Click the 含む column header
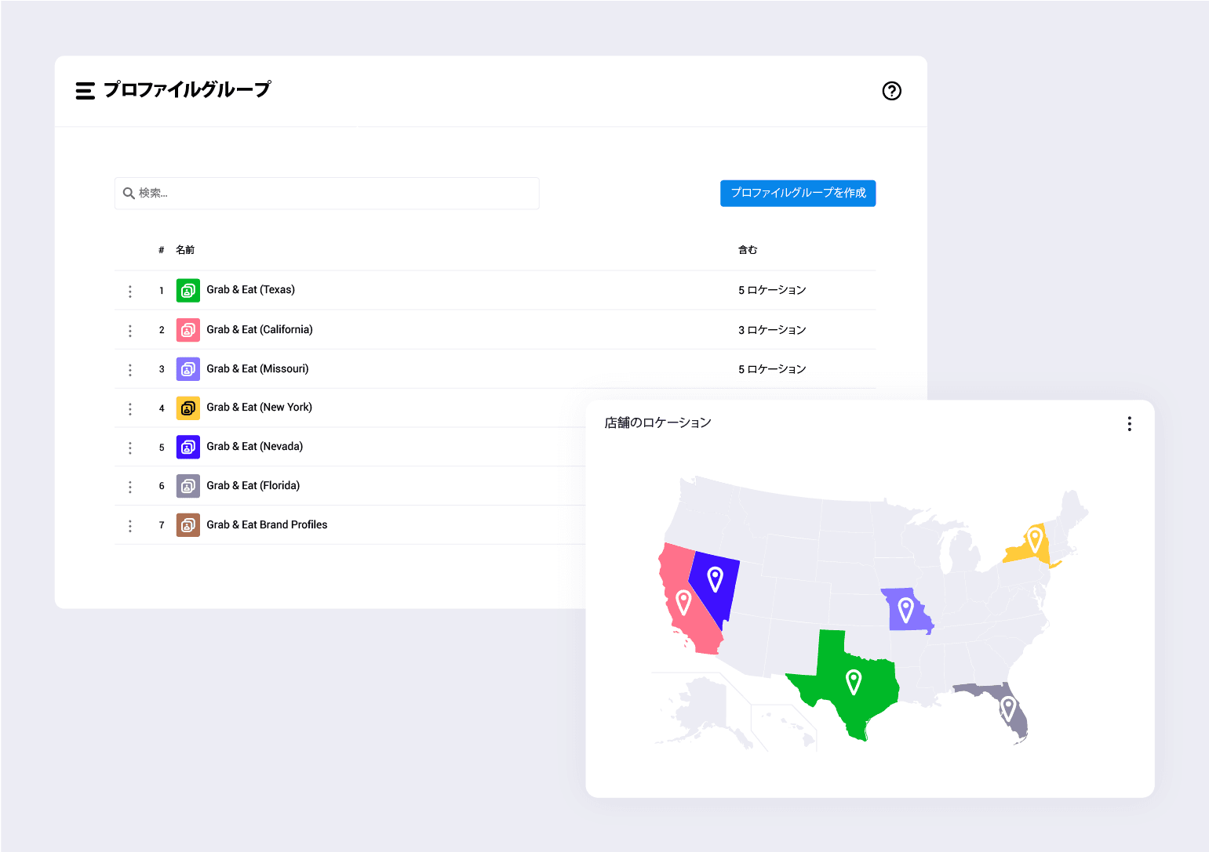The height and width of the screenshot is (852, 1209). [x=747, y=250]
